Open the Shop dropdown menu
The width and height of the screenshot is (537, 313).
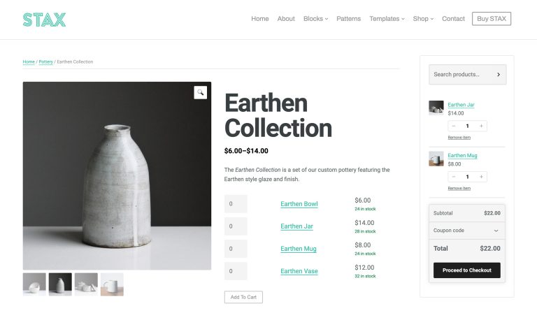click(423, 19)
